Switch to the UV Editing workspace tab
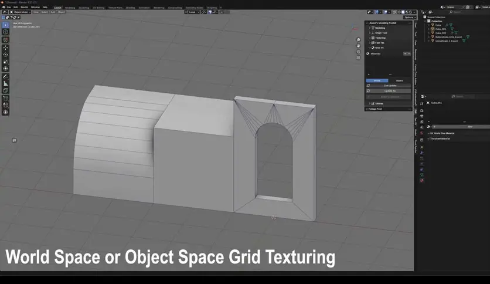490x284 pixels. [x=98, y=8]
